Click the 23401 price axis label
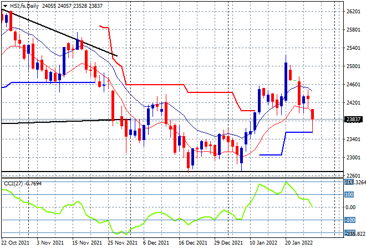 point(353,139)
